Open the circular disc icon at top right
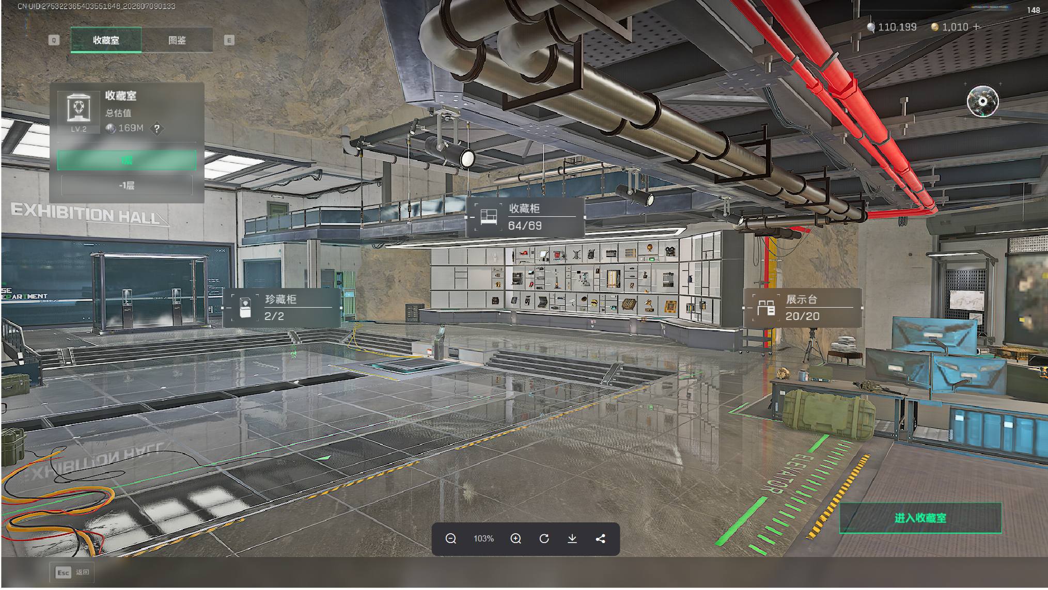The width and height of the screenshot is (1048, 590). coord(982,101)
